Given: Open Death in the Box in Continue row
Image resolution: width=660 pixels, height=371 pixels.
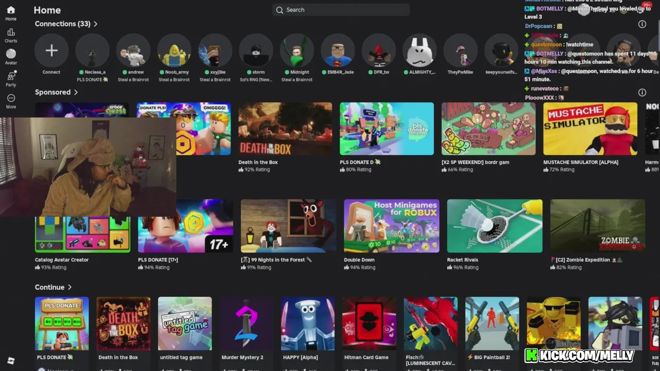Looking at the screenshot, I should pos(123,324).
